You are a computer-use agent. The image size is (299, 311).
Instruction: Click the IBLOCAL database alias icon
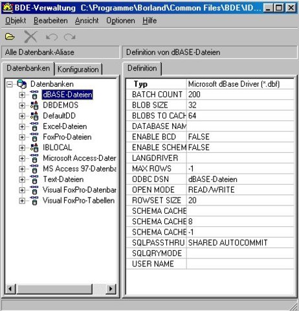34,148
